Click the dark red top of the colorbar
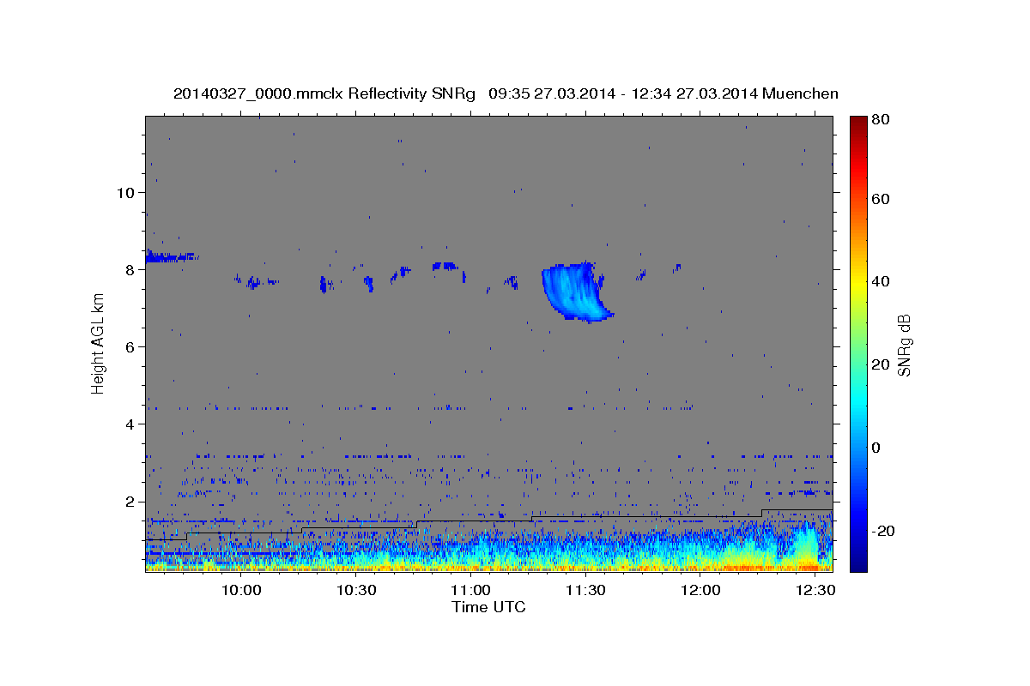This screenshot has height=686, width=1030. pos(858,124)
